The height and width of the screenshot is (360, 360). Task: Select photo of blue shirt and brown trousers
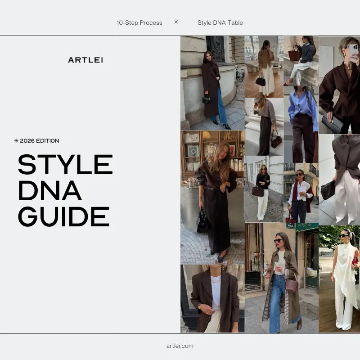coord(301,125)
